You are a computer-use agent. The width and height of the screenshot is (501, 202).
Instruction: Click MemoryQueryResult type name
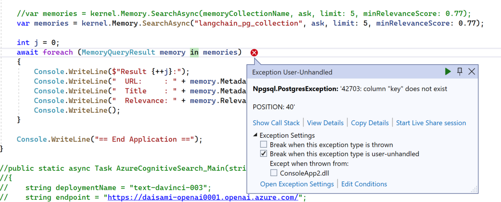click(x=119, y=52)
